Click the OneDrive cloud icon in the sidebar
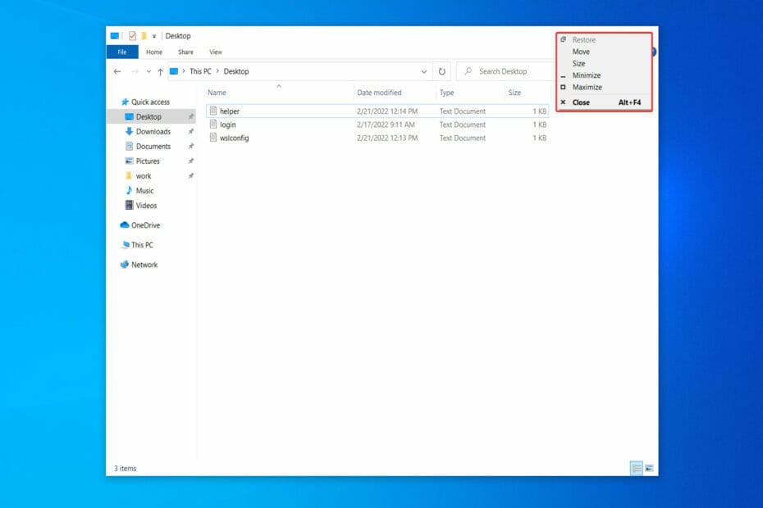Image resolution: width=763 pixels, height=508 pixels. tap(124, 225)
